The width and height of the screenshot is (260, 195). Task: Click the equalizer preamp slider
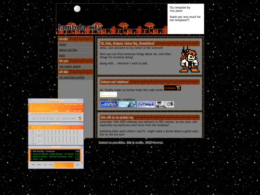click(33, 136)
